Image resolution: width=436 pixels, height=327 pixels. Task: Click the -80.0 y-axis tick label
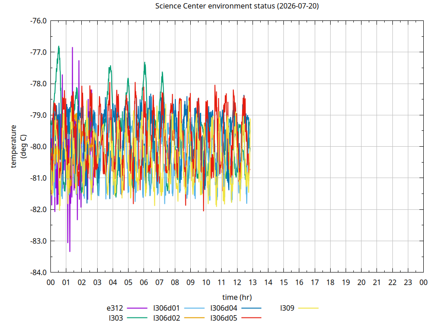(38, 147)
